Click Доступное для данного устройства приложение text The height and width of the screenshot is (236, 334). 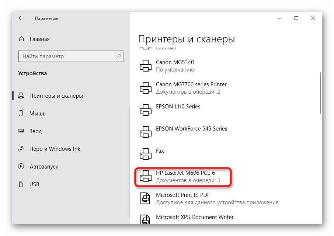click(x=217, y=202)
